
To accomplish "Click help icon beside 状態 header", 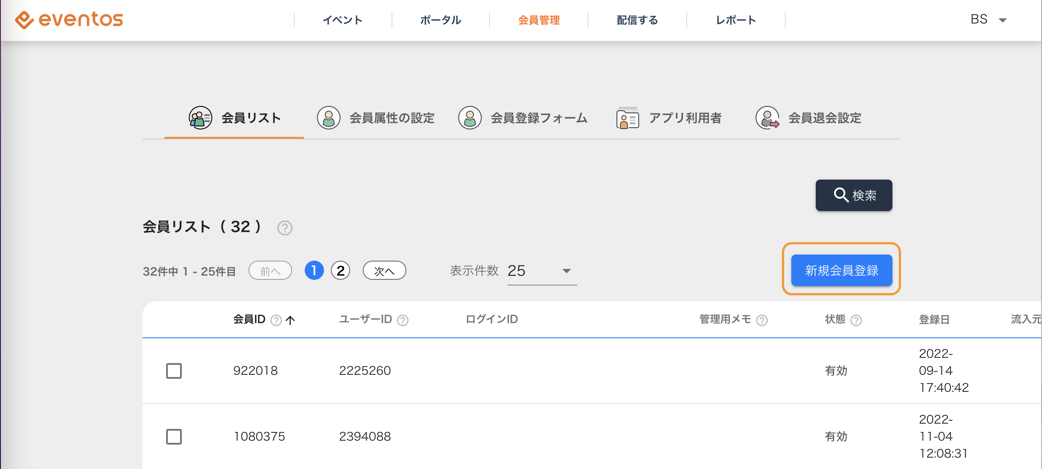I will coord(856,320).
